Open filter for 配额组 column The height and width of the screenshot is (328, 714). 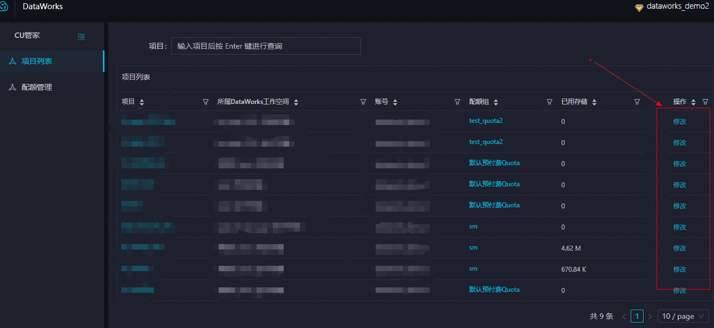point(549,102)
